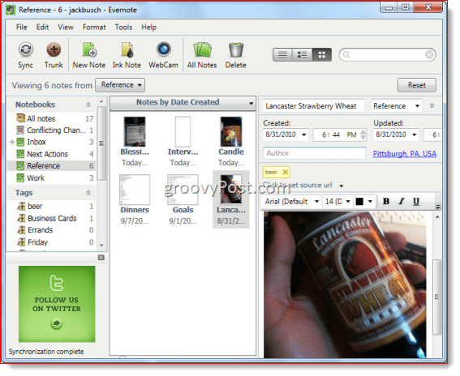460x376 pixels.
Task: Click the sidebar vertical scrollbar
Action: click(101, 143)
